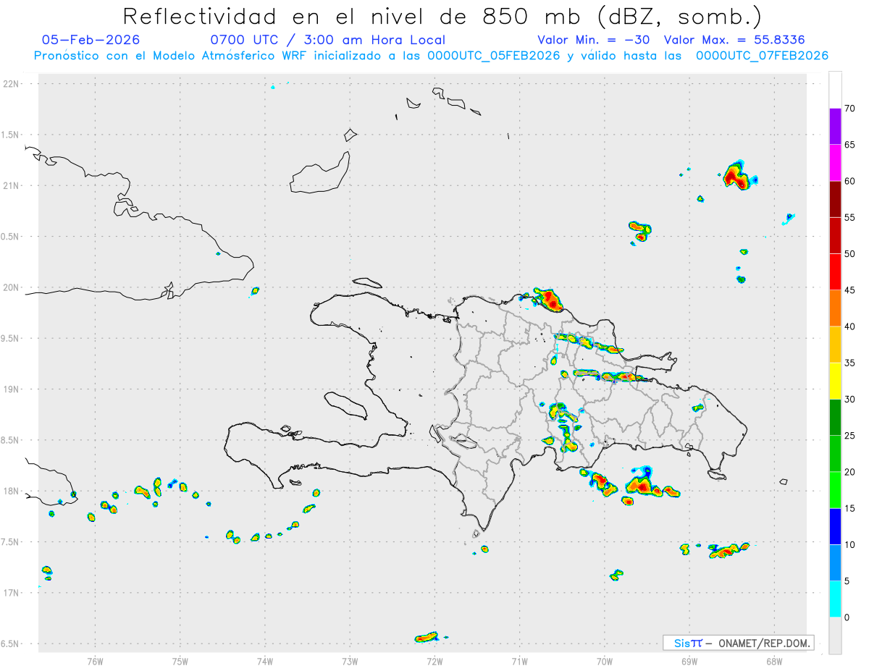Select the magenta 60–65 dBZ color band
The width and height of the screenshot is (869, 671).
click(835, 163)
